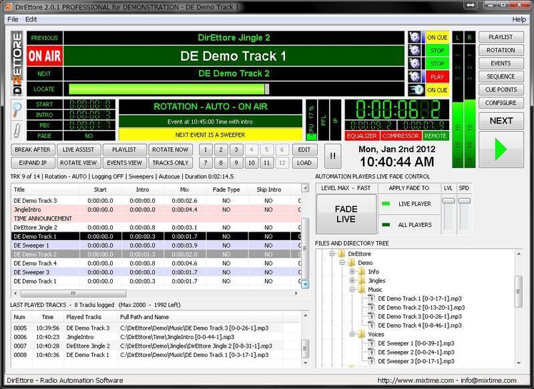The width and height of the screenshot is (534, 389).
Task: Click the EVENTS VIEW button
Action: coord(124,163)
